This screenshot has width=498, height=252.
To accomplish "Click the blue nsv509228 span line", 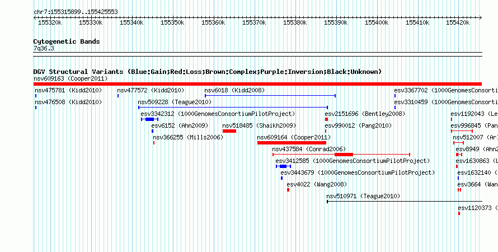I will (x=233, y=108).
